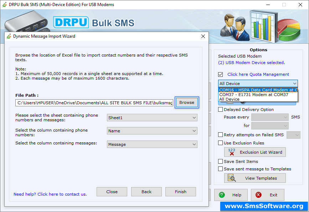Click the View Templates magnifier icon

pyautogui.click(x=232, y=178)
